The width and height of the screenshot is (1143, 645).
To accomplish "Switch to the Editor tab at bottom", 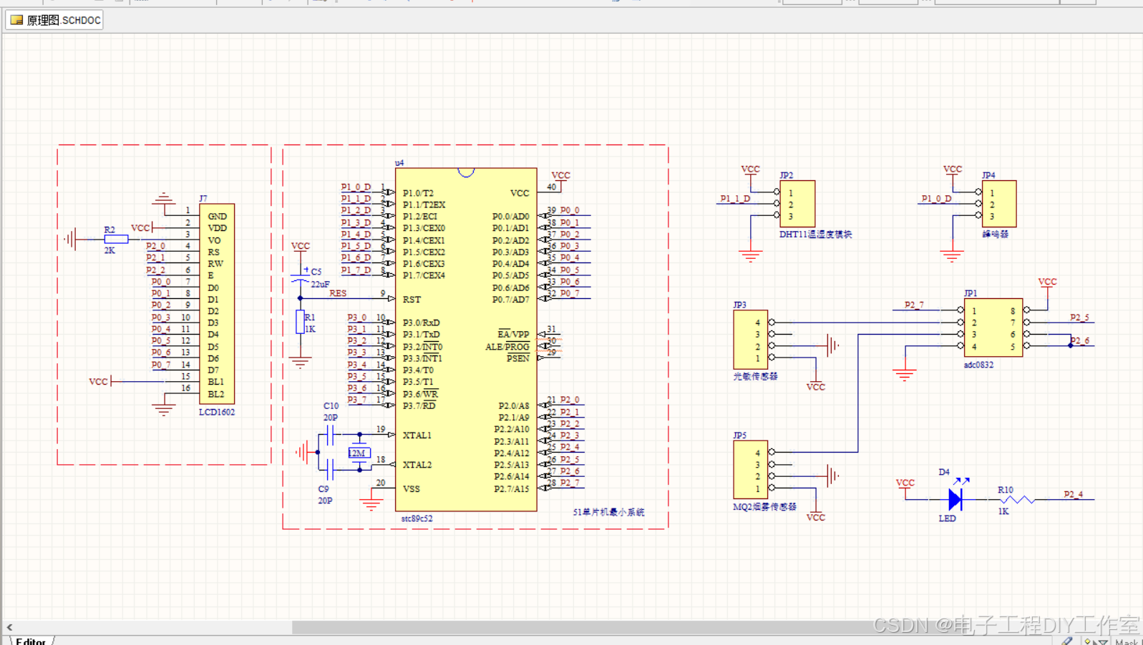I will tap(31, 641).
